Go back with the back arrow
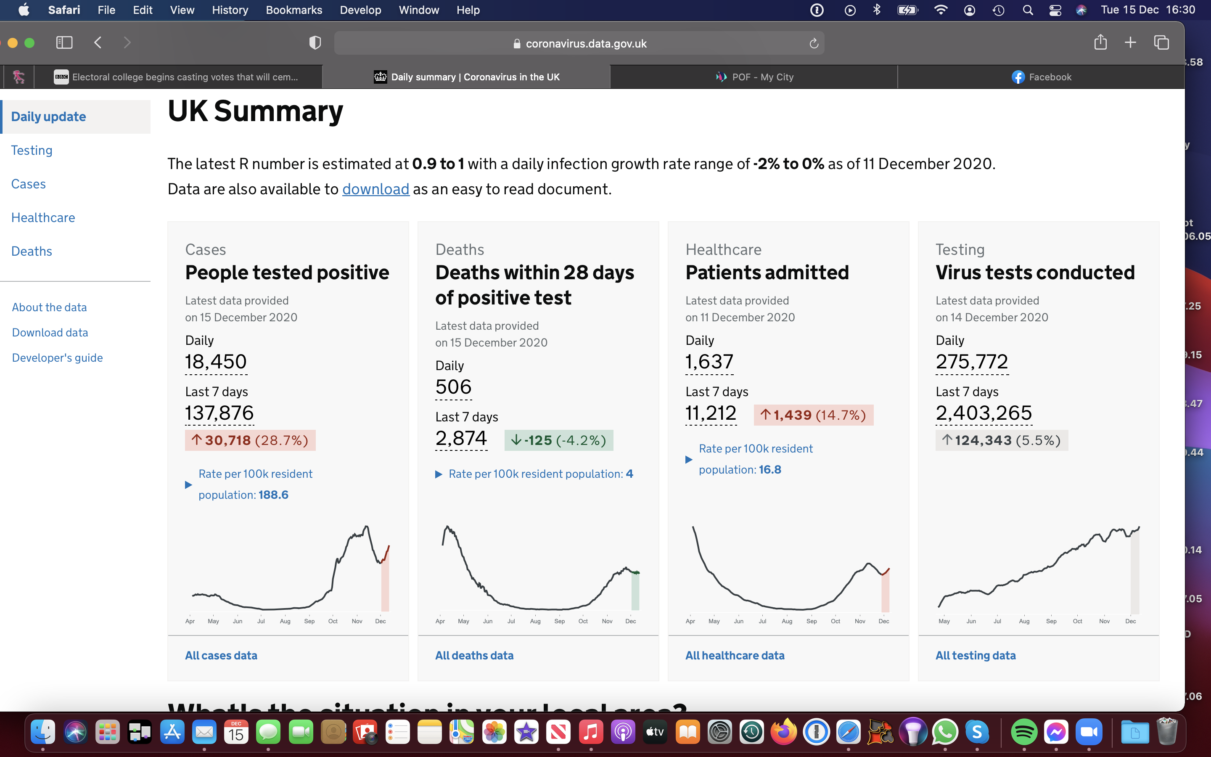The image size is (1211, 757). click(x=98, y=42)
